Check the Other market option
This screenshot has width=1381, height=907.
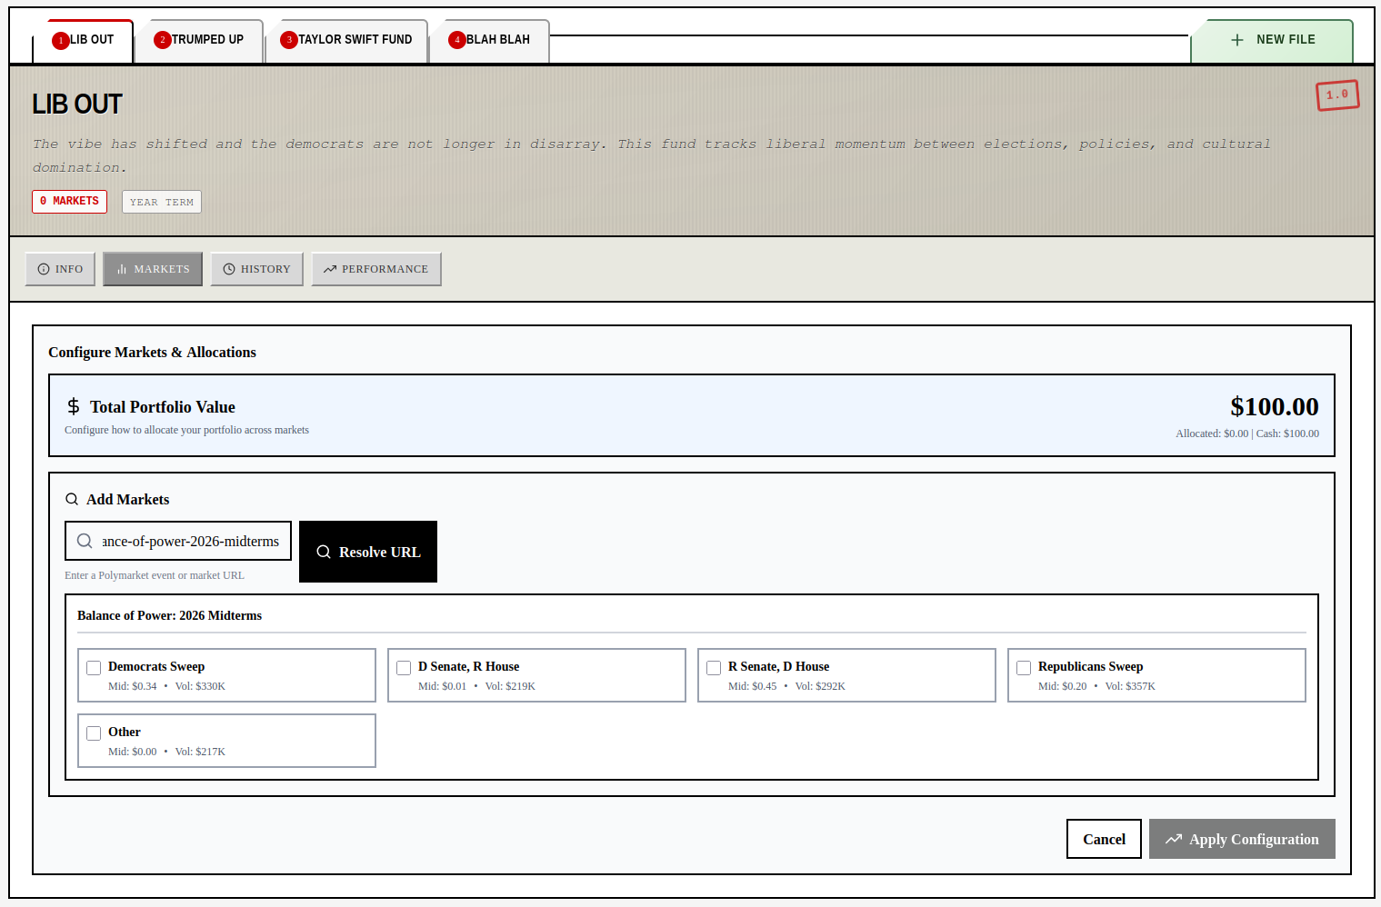[x=94, y=733]
